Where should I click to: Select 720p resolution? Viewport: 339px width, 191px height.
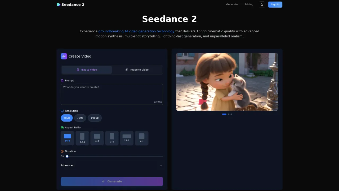point(80,118)
